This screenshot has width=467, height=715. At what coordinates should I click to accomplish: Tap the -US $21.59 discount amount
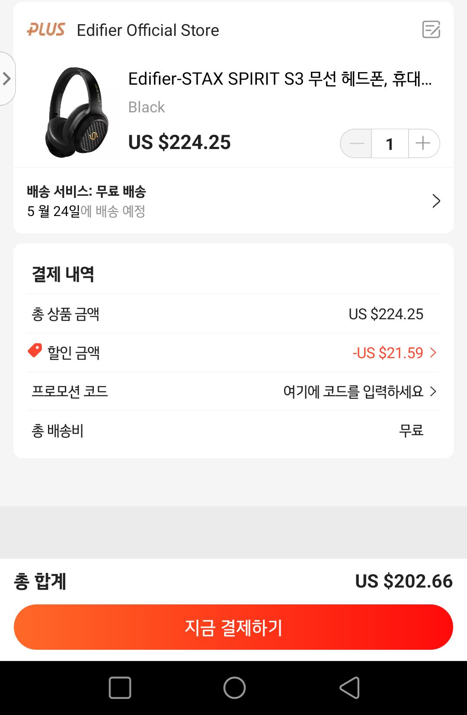point(387,353)
